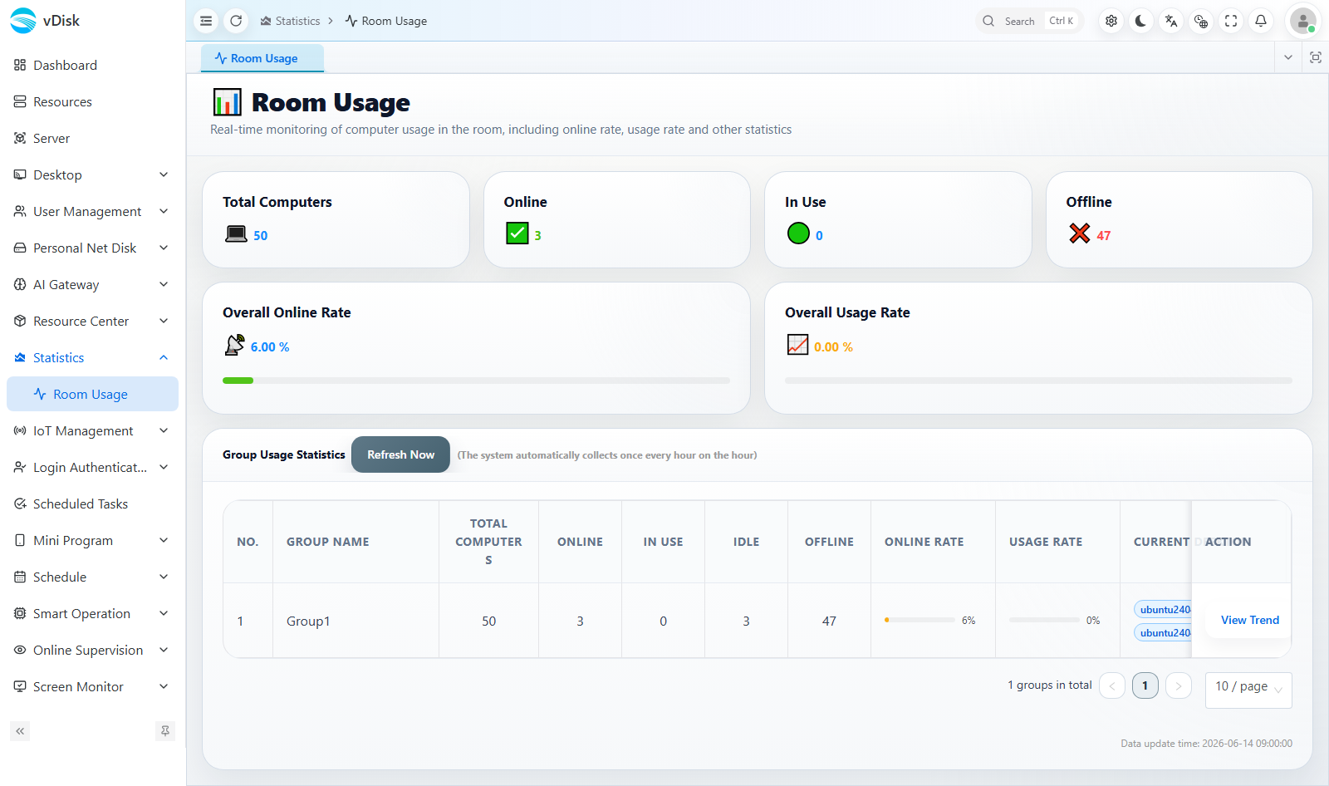Click the Search input field
This screenshot has width=1329, height=786.
click(1030, 21)
